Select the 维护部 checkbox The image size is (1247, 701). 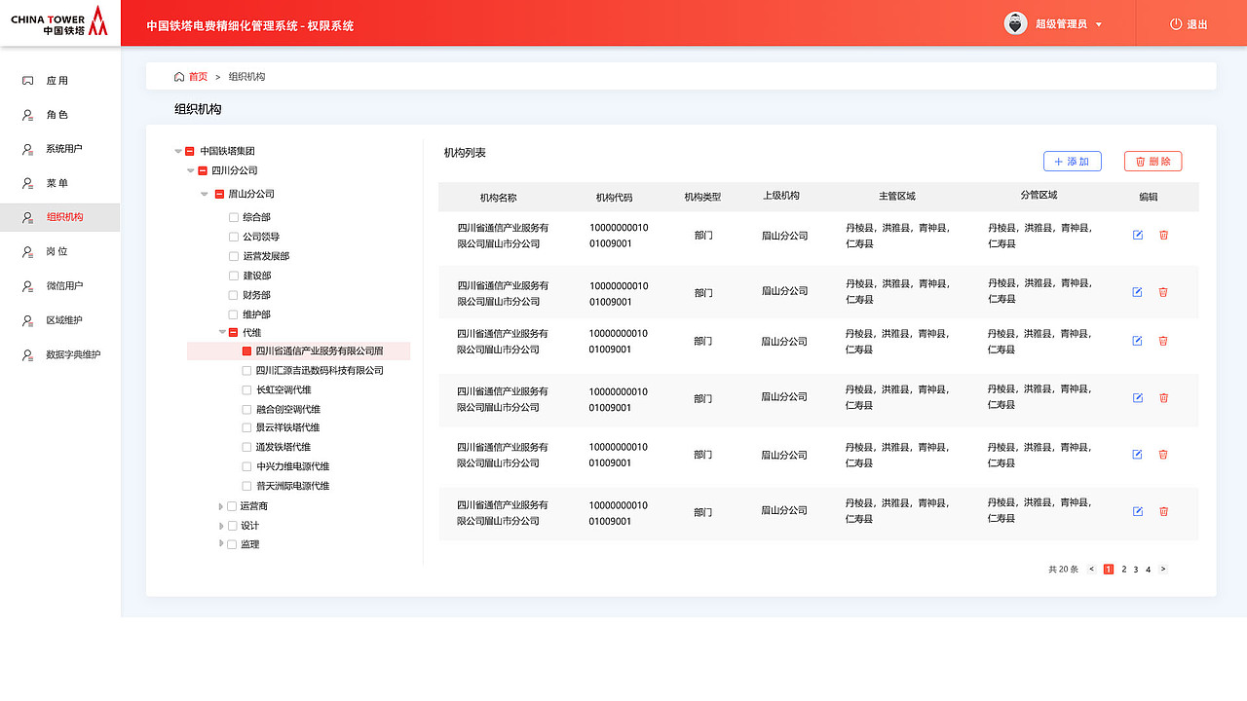click(x=234, y=314)
